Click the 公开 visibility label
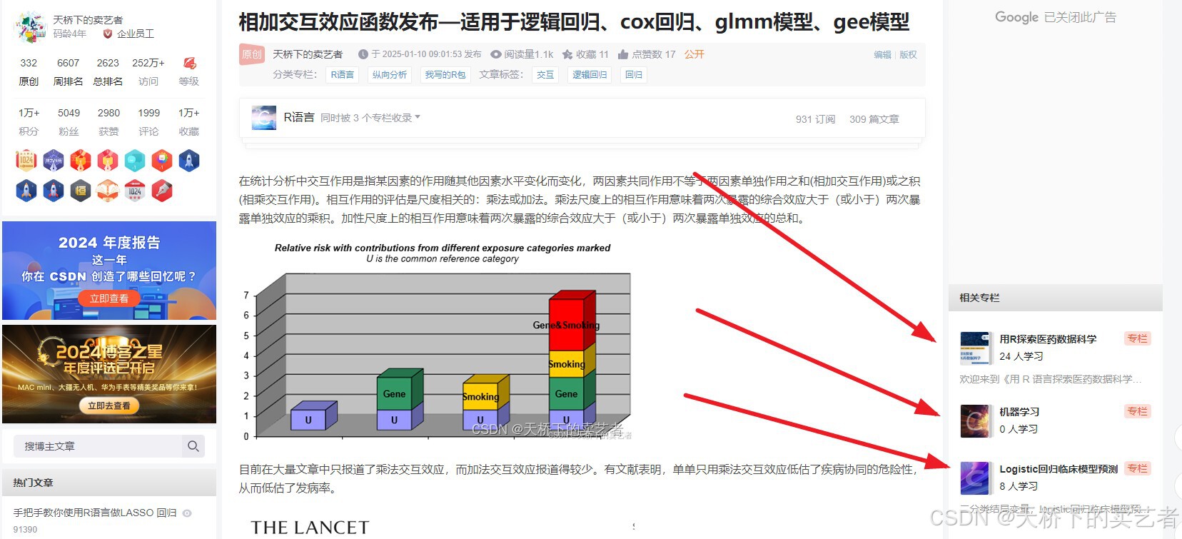Viewport: 1182px width, 539px height. coord(694,54)
